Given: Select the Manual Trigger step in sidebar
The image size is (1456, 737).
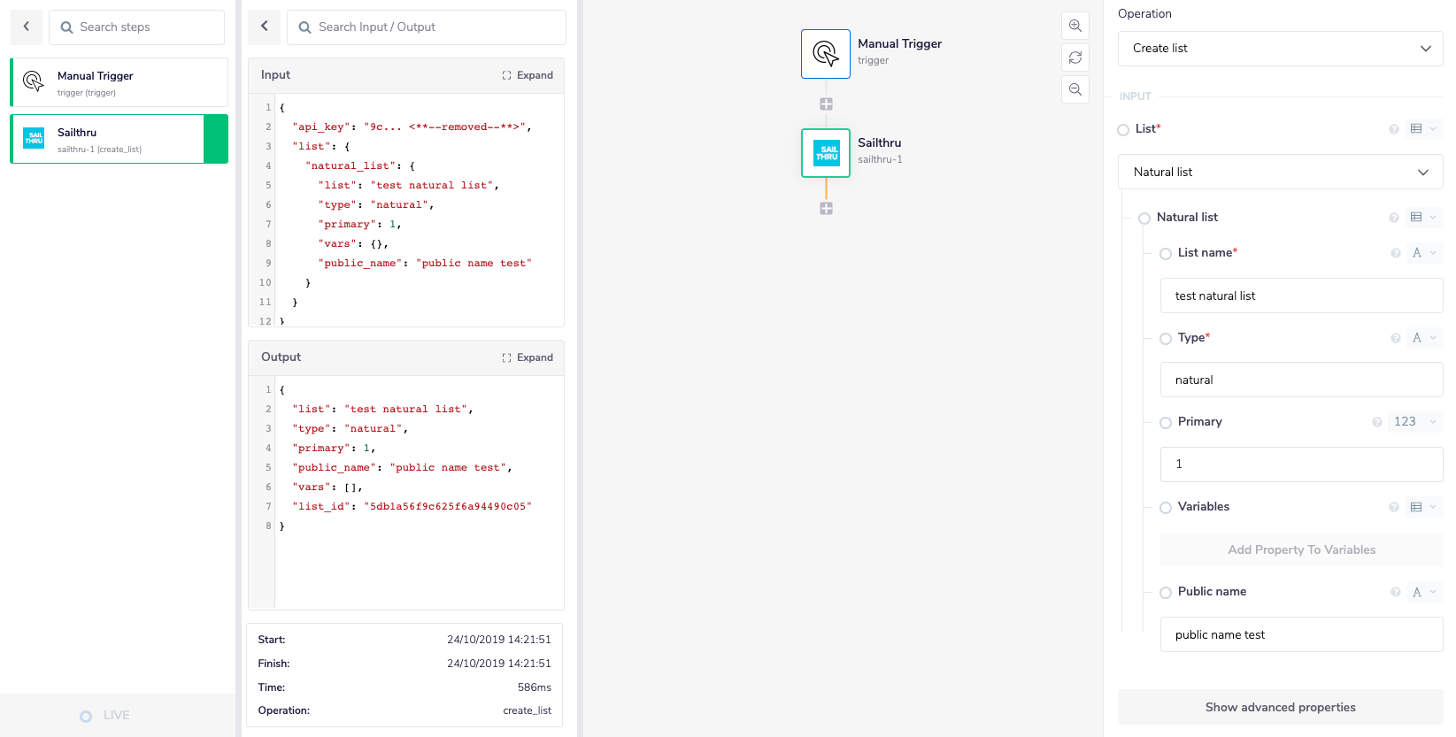Looking at the screenshot, I should tap(119, 82).
